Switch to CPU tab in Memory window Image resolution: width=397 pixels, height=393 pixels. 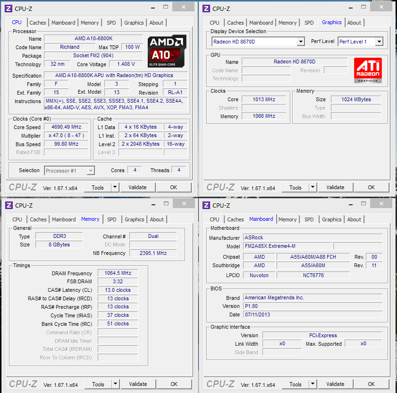point(17,219)
